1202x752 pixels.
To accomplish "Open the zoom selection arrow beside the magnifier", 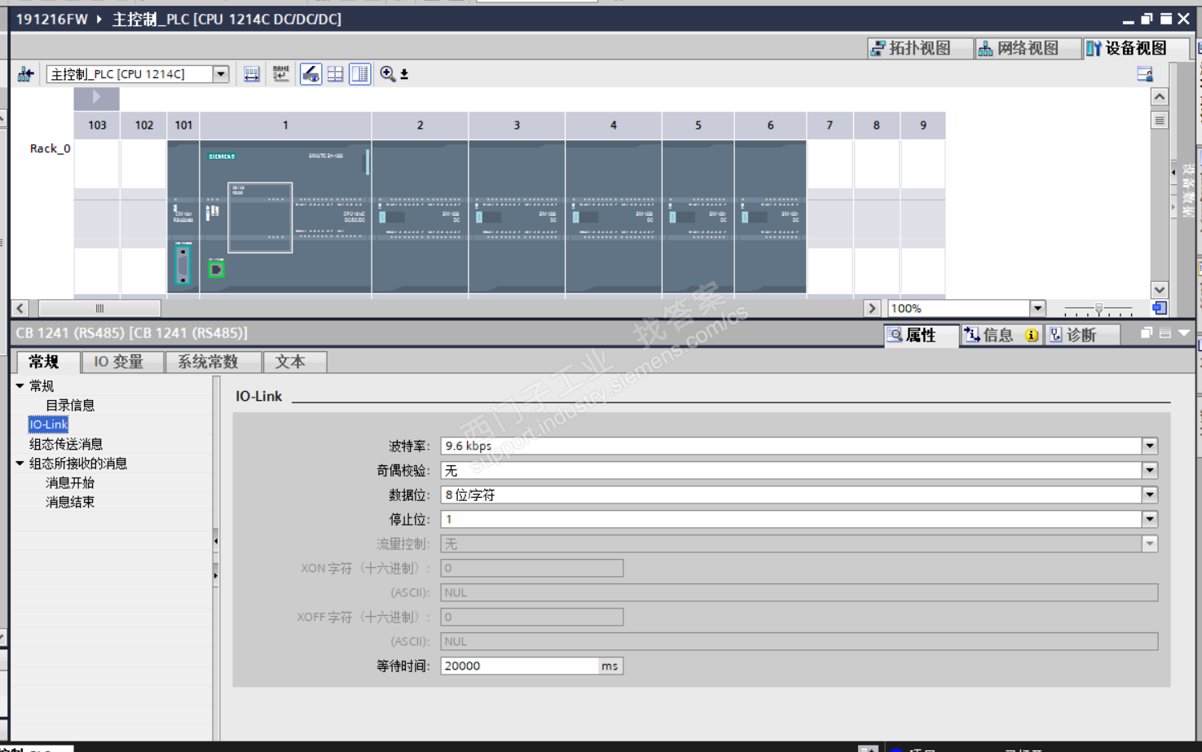I will click(404, 75).
